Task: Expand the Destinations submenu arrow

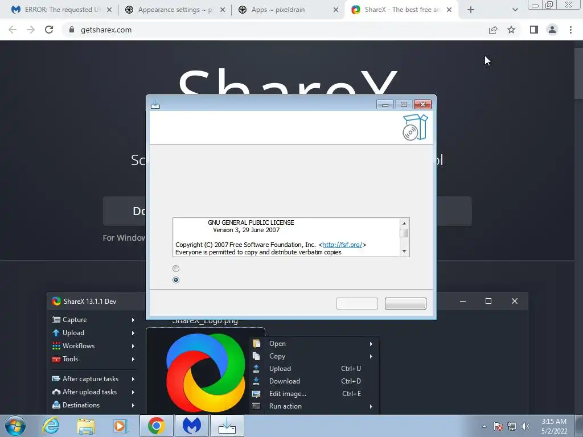Action: pos(133,405)
